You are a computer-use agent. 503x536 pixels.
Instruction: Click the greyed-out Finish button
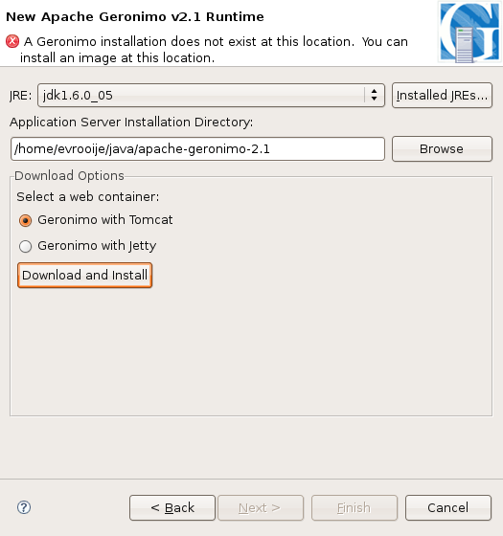pyautogui.click(x=354, y=508)
